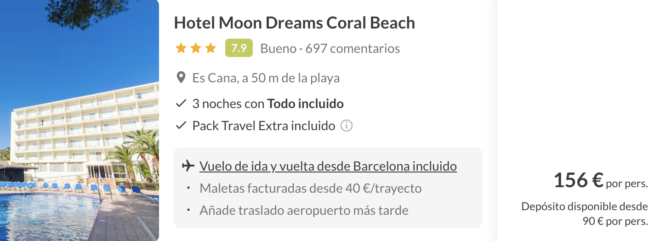The image size is (660, 241).
Task: Select the Todo incluido board text
Action: click(306, 103)
